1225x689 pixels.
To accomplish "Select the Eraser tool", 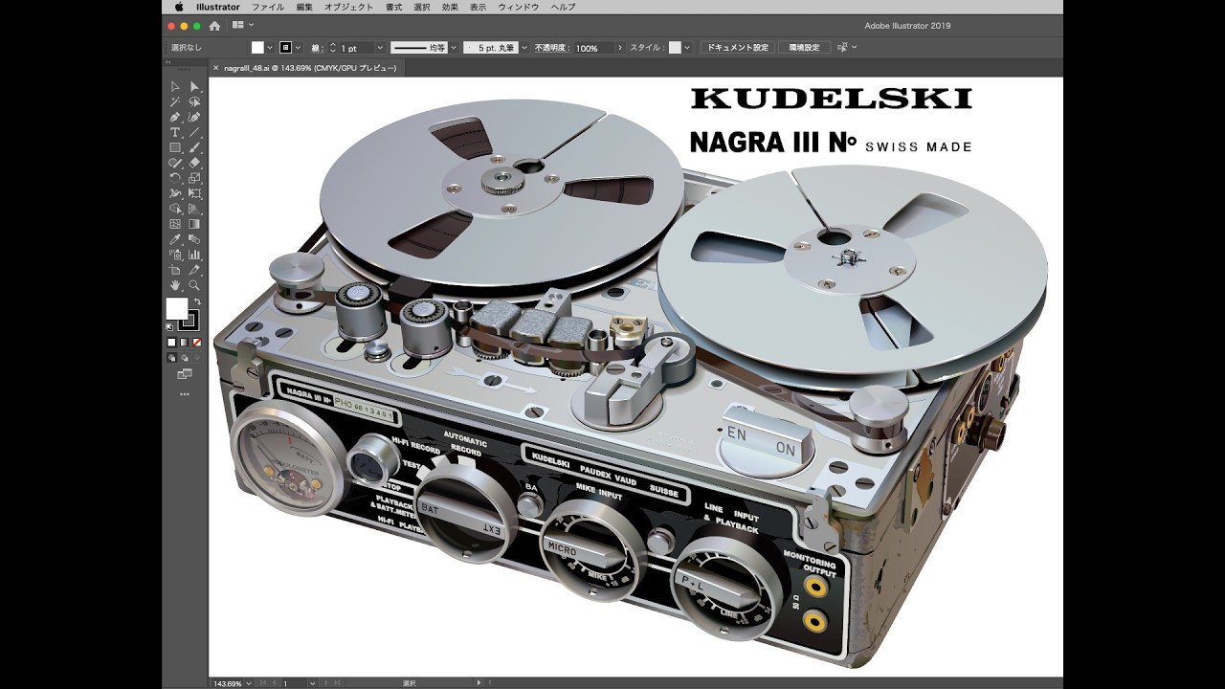I will coord(194,163).
